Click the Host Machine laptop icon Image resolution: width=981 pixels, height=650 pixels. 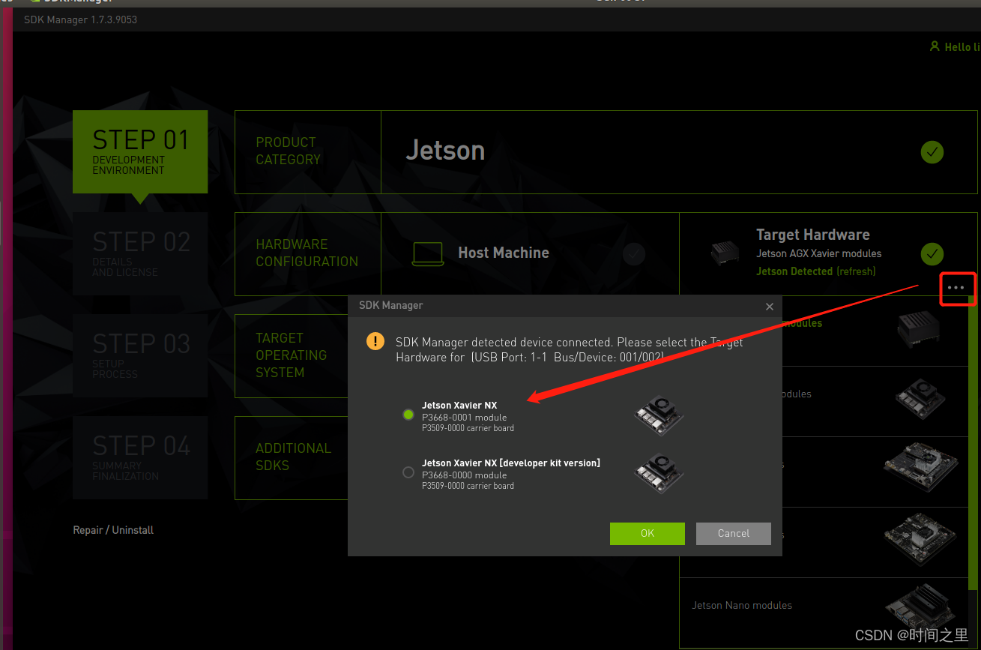coord(428,253)
